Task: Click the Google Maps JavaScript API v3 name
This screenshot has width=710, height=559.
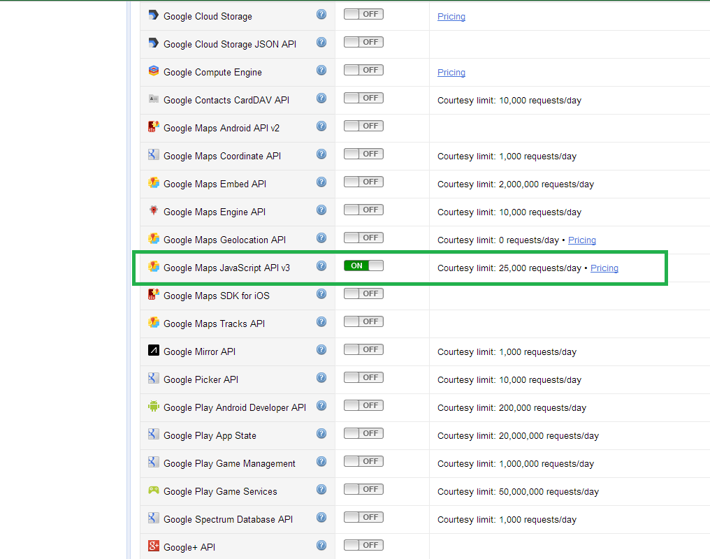Action: 226,268
